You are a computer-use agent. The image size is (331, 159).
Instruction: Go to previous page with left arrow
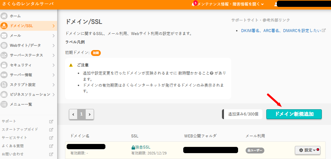[x=73, y=114]
